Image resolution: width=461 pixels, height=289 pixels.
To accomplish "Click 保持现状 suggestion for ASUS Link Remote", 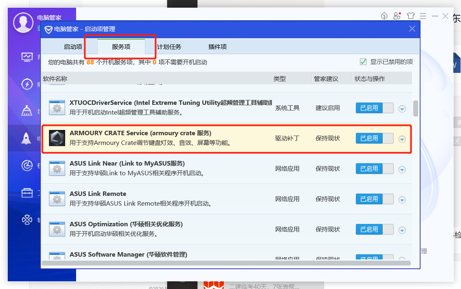I will (328, 199).
